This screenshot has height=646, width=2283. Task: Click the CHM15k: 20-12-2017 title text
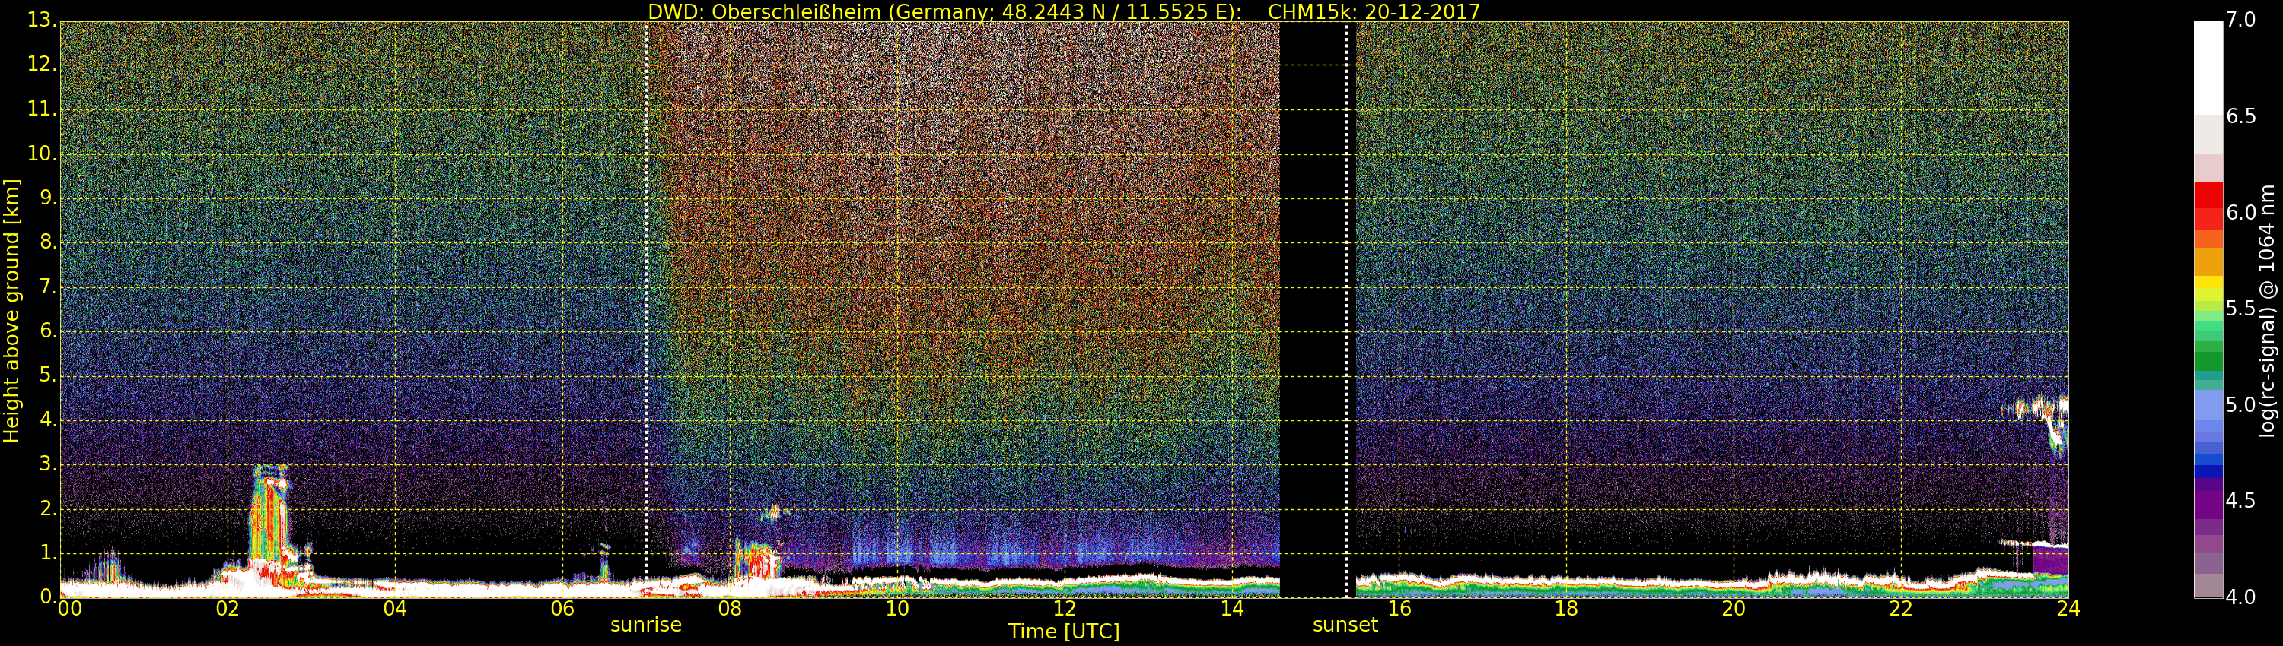(1374, 11)
